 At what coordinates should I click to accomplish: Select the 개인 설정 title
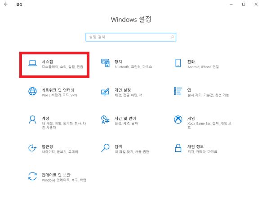123,90
